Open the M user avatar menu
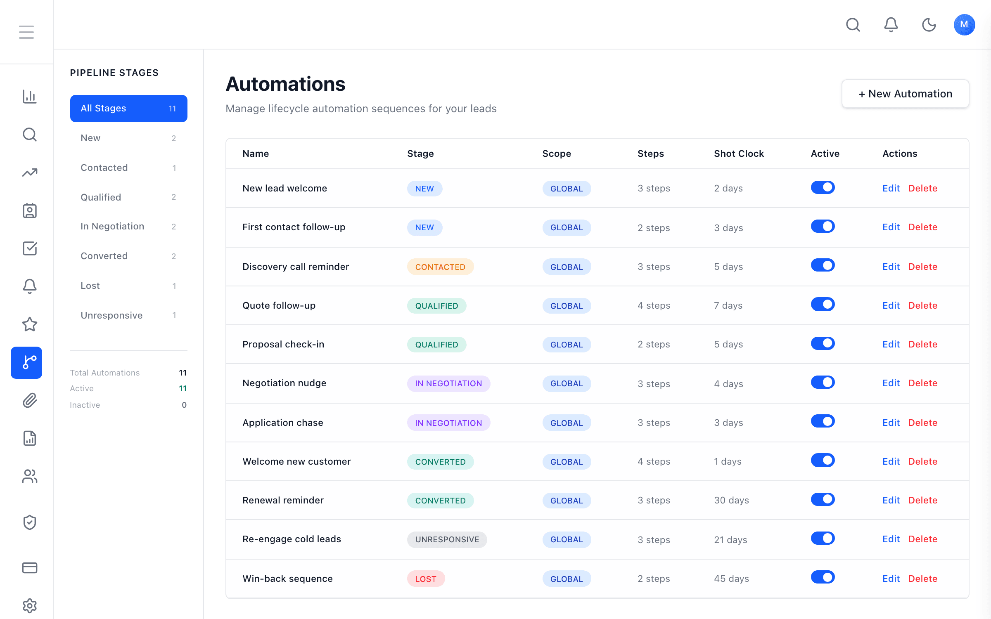Image resolution: width=991 pixels, height=619 pixels. click(964, 25)
